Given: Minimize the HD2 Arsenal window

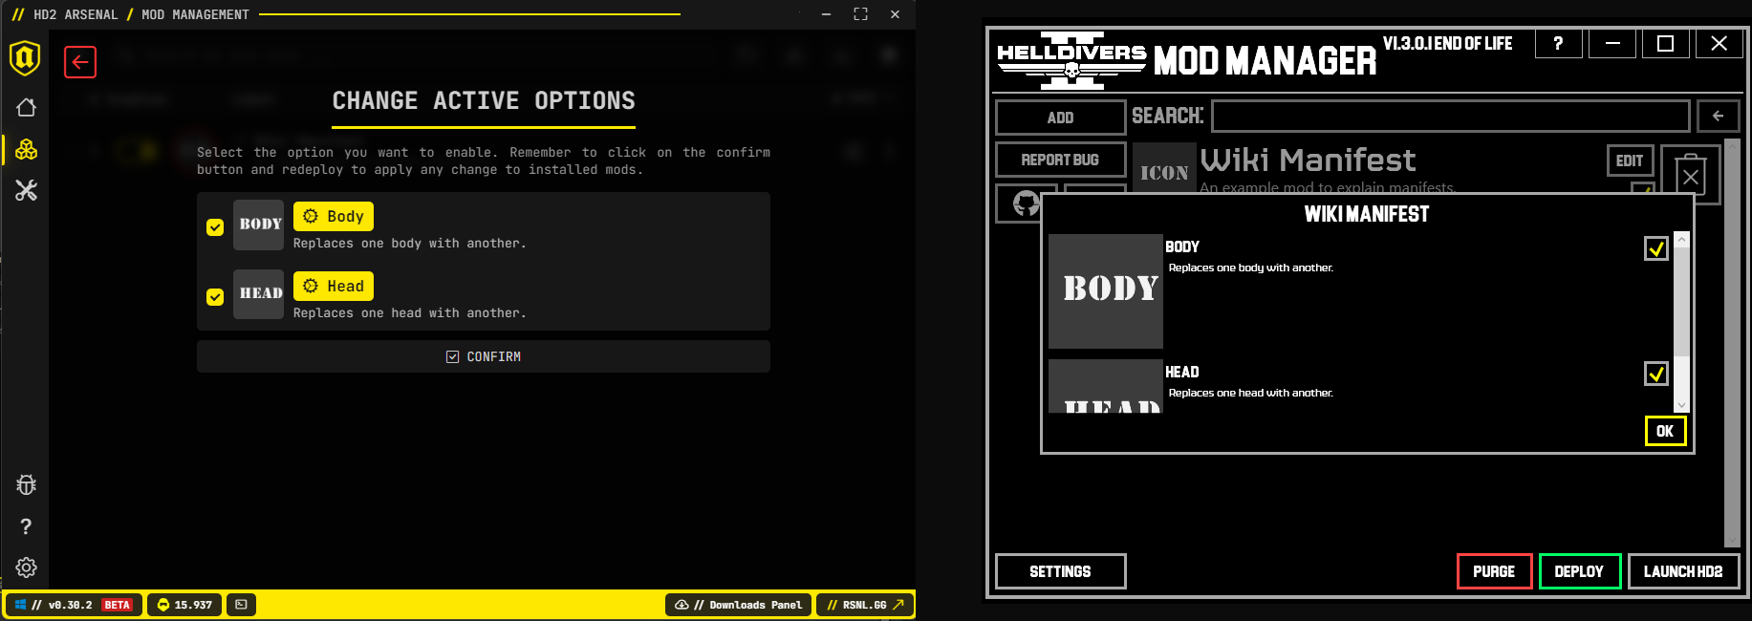Looking at the screenshot, I should click(826, 14).
